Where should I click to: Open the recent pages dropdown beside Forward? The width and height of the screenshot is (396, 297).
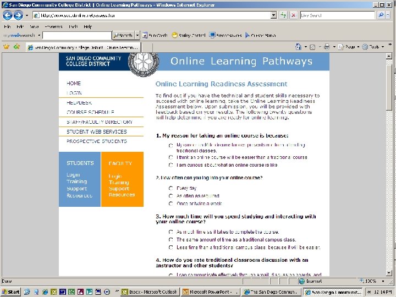pos(27,15)
